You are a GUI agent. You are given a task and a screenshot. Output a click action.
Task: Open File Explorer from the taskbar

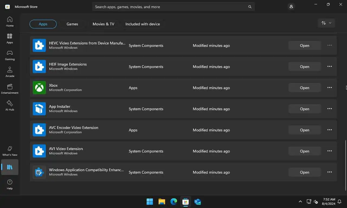(162, 201)
